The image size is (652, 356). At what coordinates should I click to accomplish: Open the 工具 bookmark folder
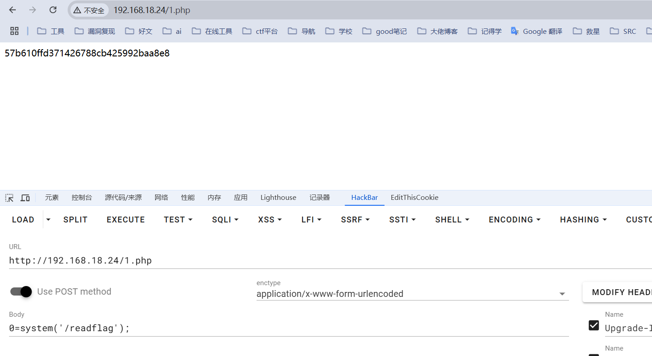coord(51,31)
